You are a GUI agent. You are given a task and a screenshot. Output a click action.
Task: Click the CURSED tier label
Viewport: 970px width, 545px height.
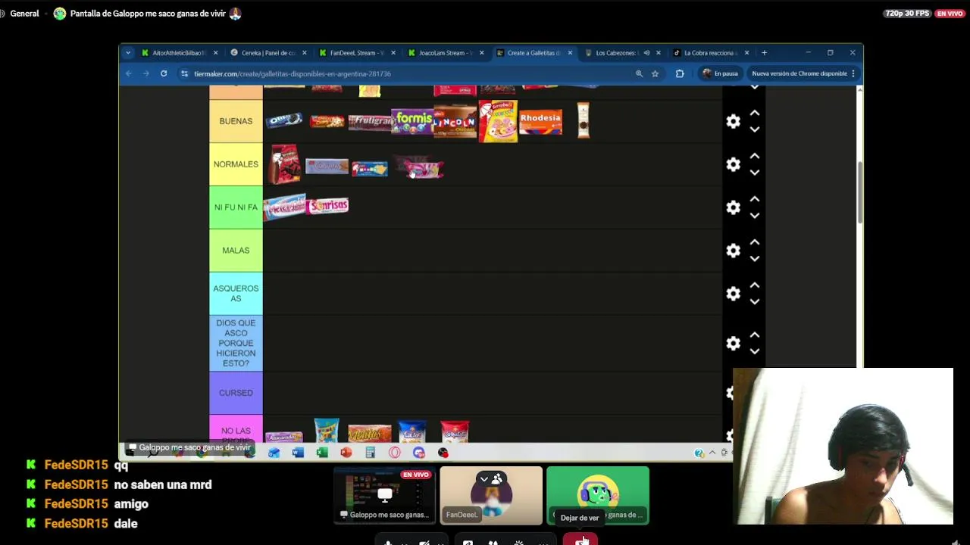coord(236,393)
